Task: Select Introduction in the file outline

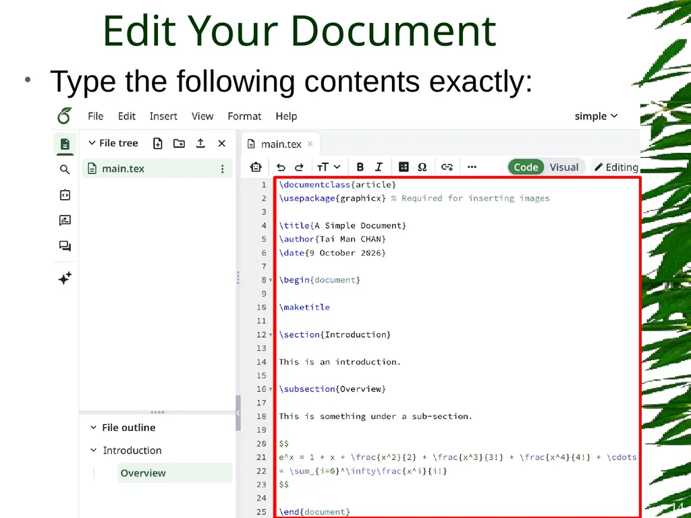Action: pos(132,450)
